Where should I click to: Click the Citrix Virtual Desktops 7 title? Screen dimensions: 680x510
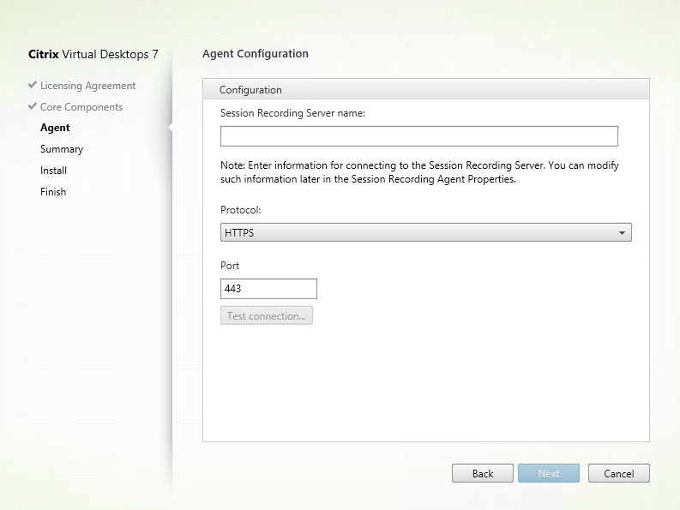(x=94, y=55)
